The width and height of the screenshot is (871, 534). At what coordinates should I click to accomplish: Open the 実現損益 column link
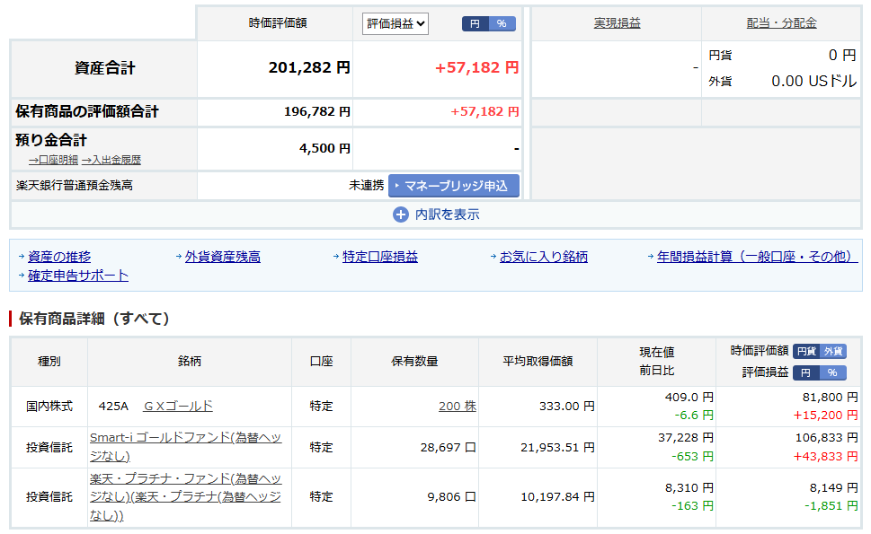coord(617,23)
